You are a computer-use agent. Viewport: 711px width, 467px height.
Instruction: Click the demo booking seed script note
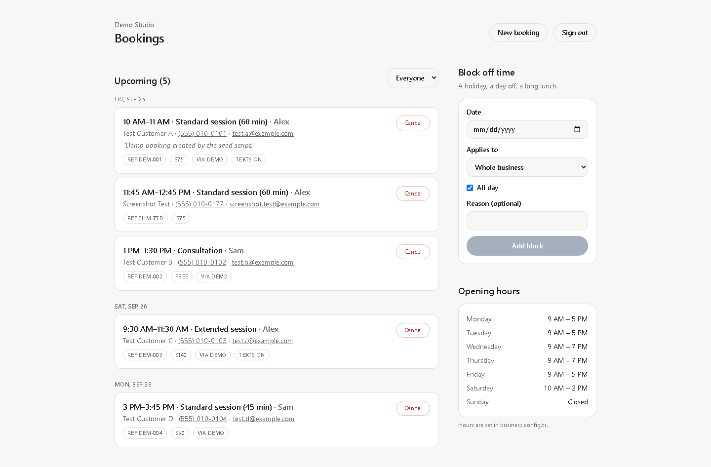(189, 145)
